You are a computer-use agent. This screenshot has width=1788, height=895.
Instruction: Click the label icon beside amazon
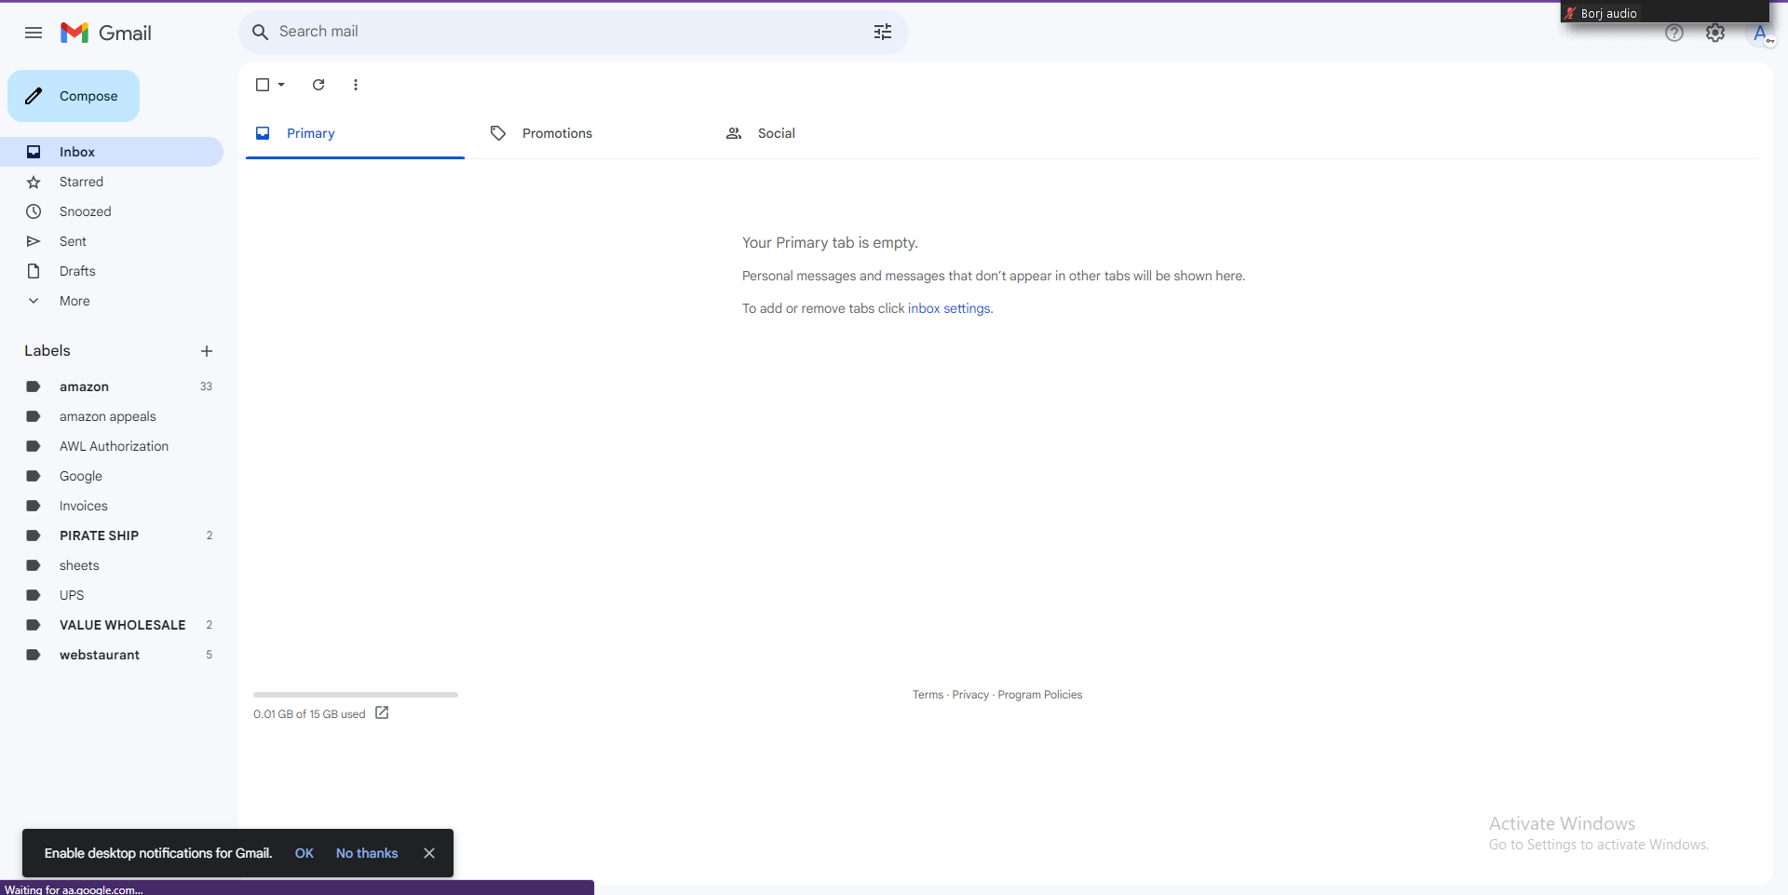(34, 386)
